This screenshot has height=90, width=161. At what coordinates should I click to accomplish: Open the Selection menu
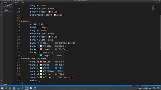coord(8,1)
